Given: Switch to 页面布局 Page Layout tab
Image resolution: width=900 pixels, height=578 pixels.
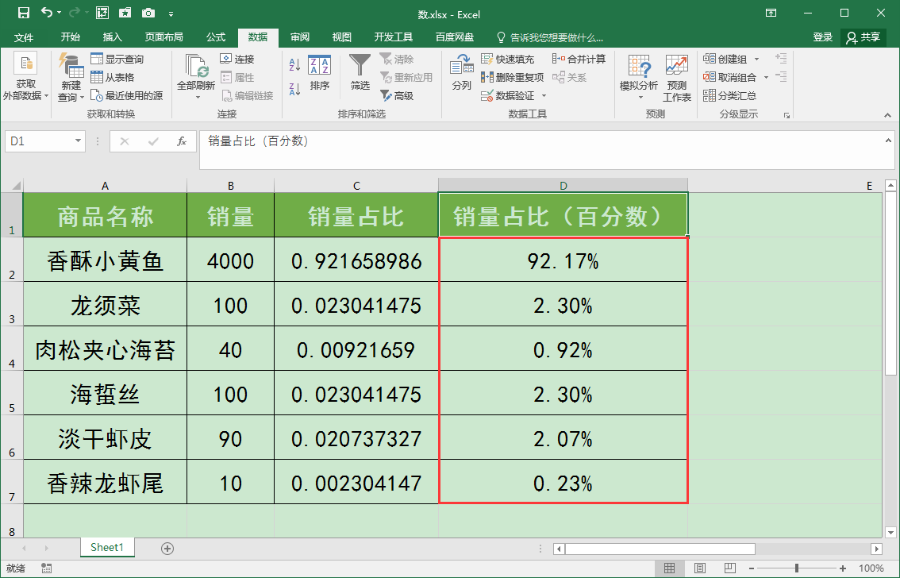Looking at the screenshot, I should tap(163, 37).
